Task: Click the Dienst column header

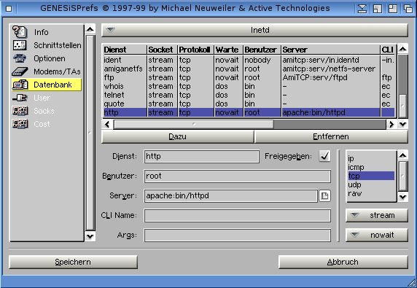Action: click(x=125, y=50)
